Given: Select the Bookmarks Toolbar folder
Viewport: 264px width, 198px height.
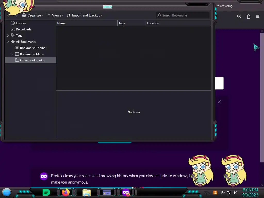Looking at the screenshot, I should [30, 48].
